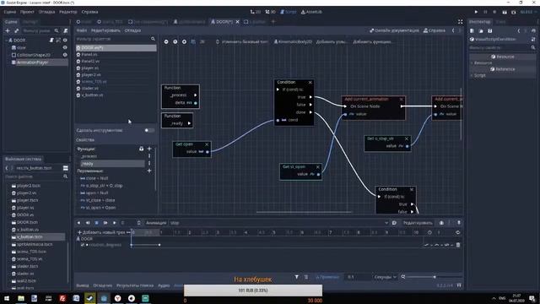Search icon in script filter field
This screenshot has width=540, height=304.
tap(153, 39)
